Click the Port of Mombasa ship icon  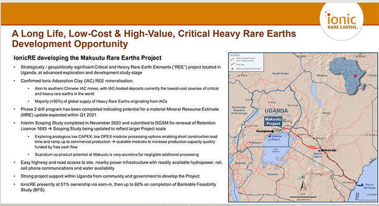[360, 185]
